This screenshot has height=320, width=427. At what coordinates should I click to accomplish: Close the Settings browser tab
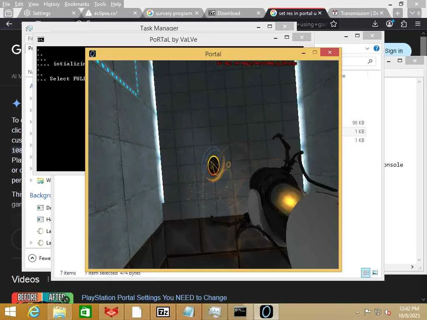click(x=73, y=13)
